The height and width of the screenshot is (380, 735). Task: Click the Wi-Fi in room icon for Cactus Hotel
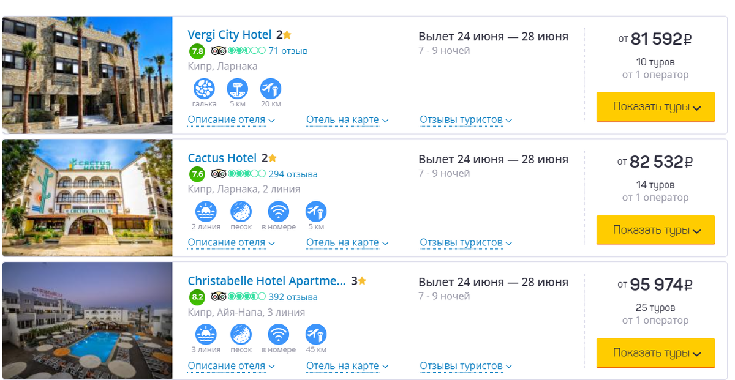tap(279, 212)
